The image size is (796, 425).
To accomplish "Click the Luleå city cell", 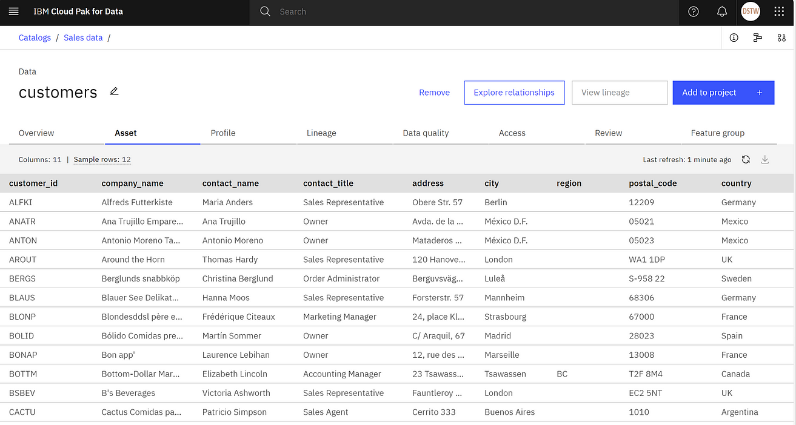I will pos(495,278).
